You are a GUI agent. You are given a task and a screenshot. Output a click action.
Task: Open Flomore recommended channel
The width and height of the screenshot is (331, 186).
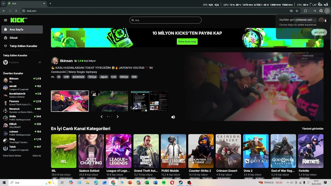22,103
